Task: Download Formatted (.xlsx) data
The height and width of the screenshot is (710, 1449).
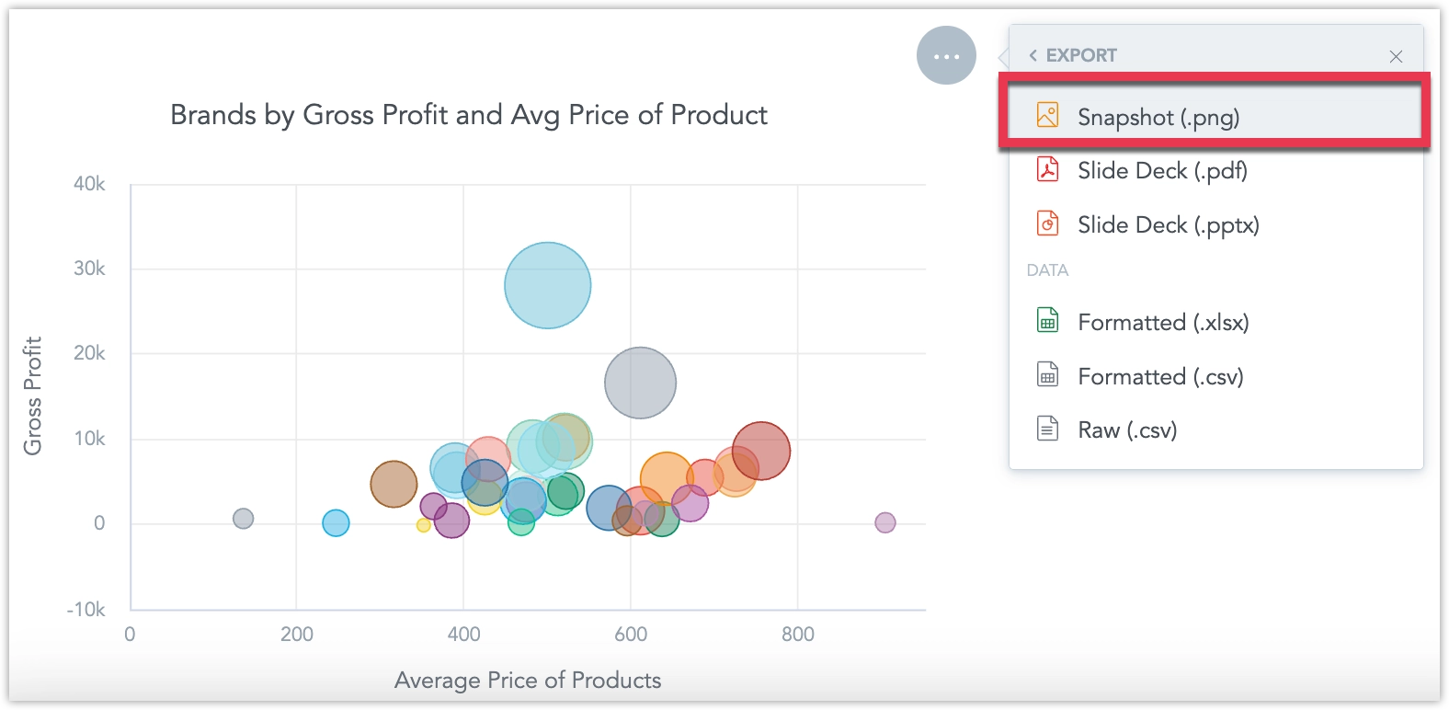Action: (x=1163, y=323)
